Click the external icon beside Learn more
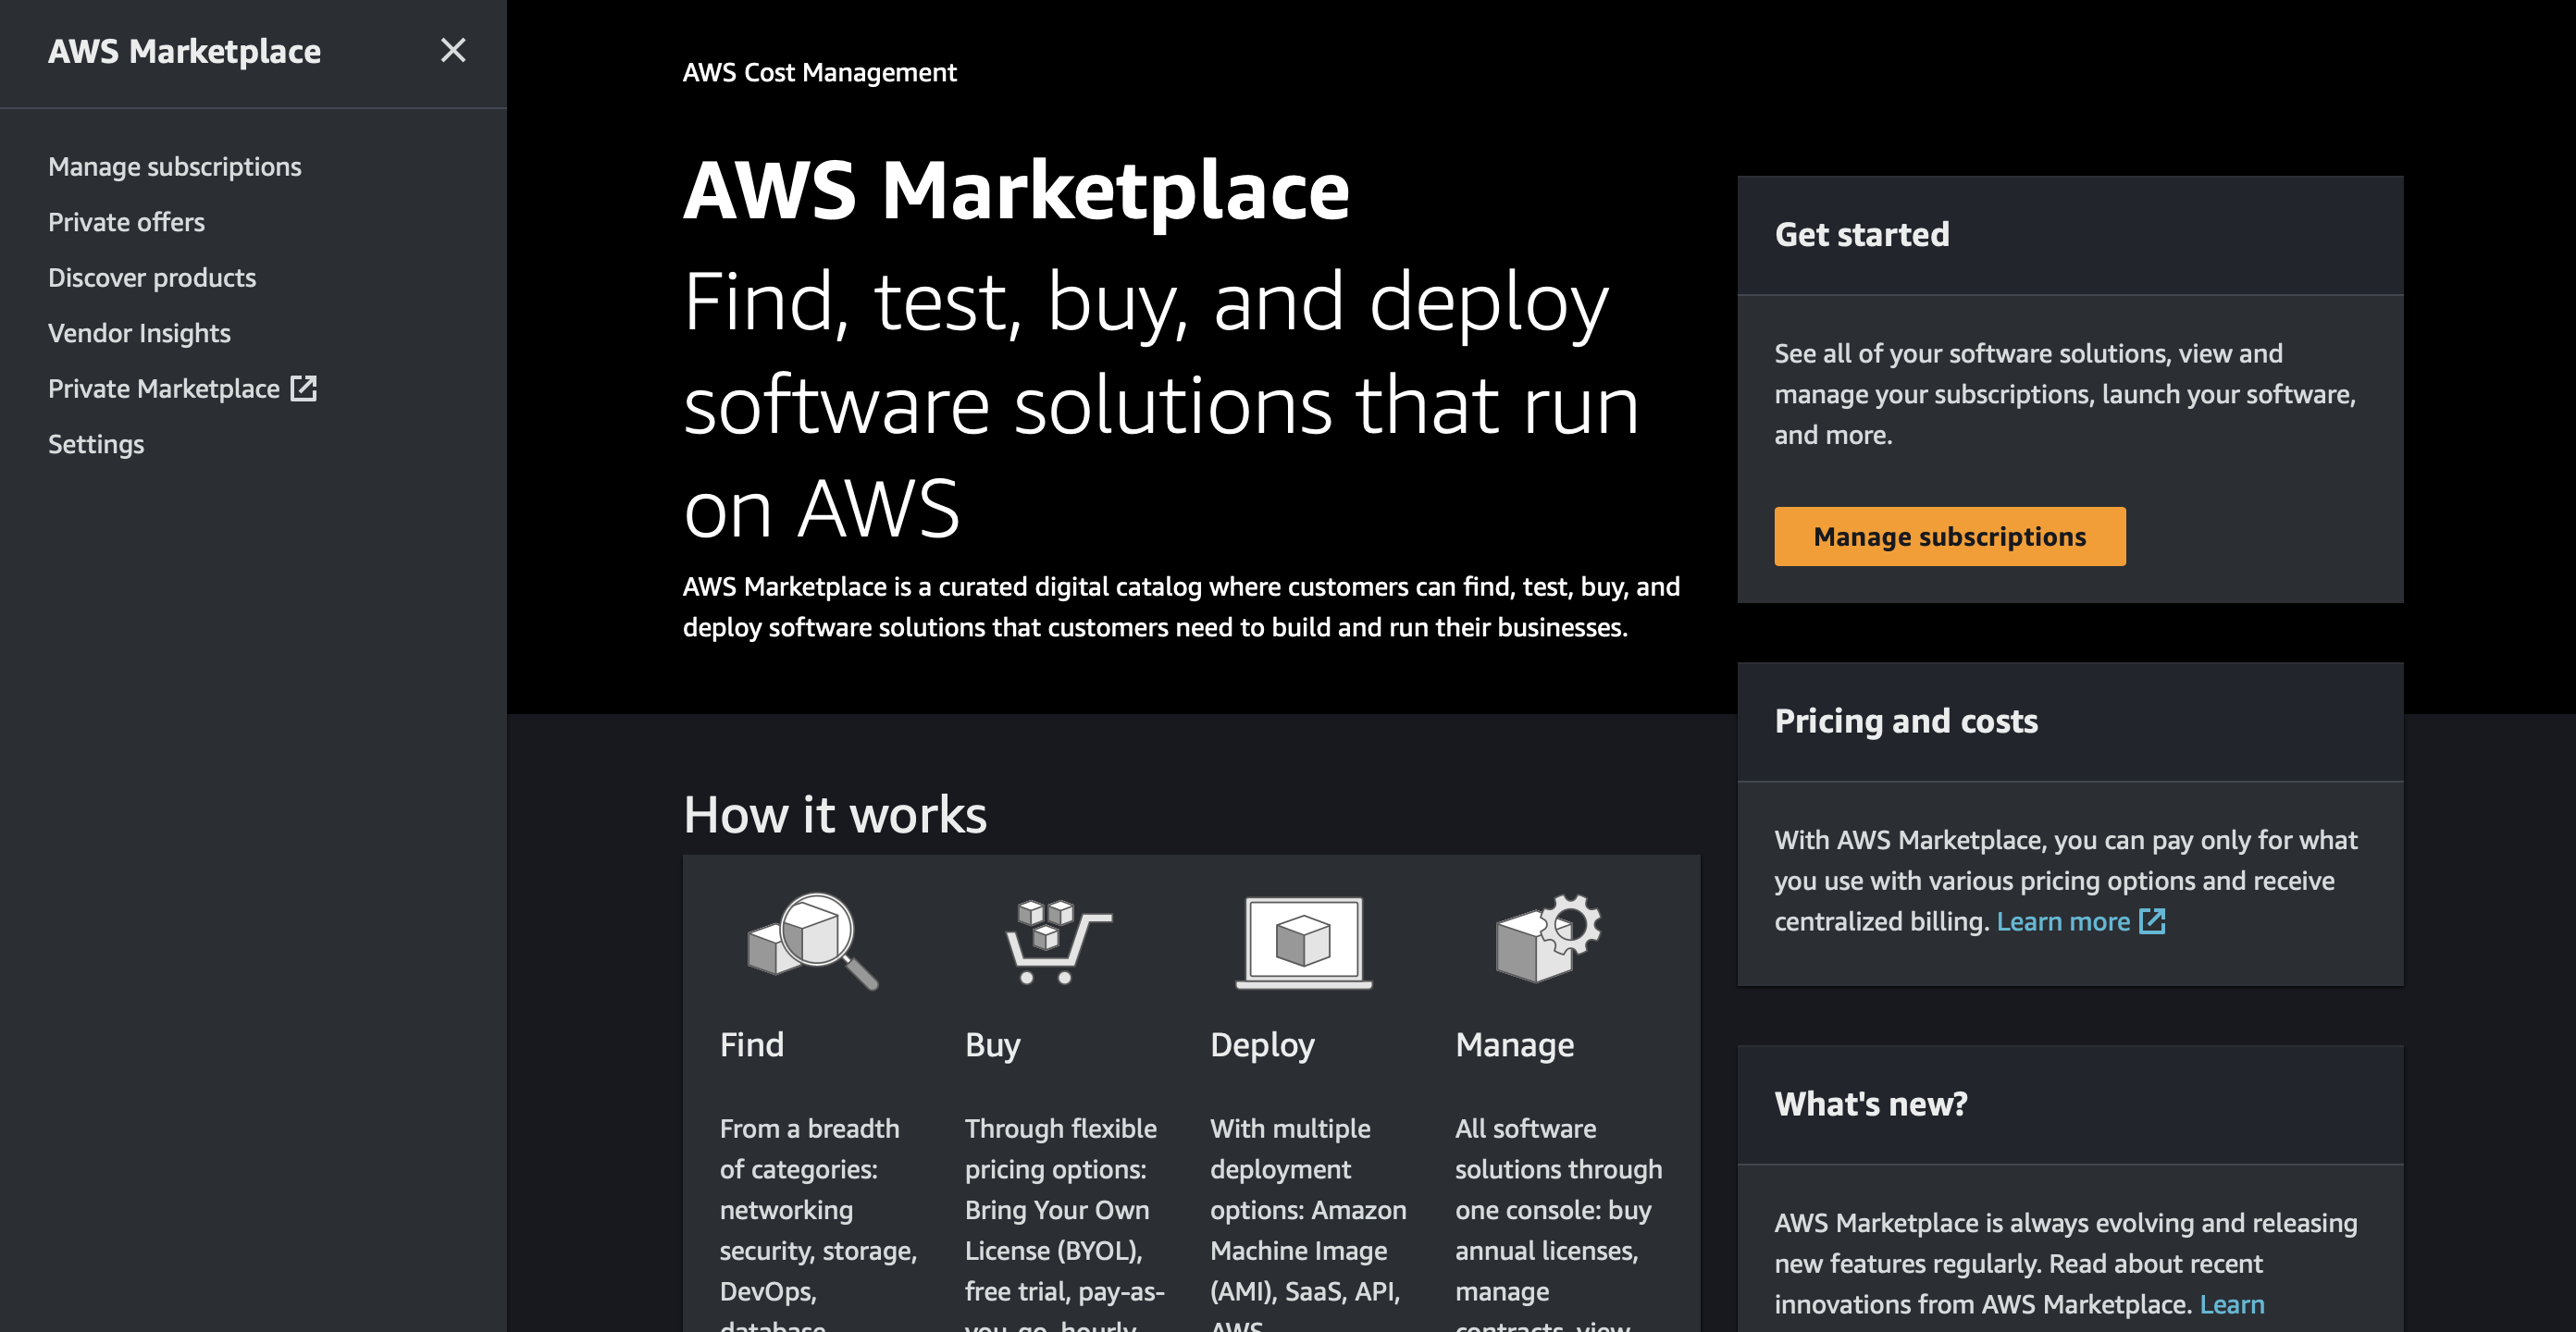Screen dimensions: 2576x1332 2152,921
